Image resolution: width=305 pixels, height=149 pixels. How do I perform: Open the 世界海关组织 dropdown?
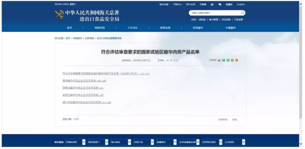[212, 142]
